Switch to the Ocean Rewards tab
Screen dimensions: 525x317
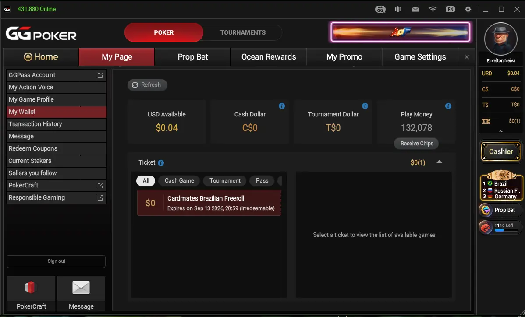(x=269, y=57)
